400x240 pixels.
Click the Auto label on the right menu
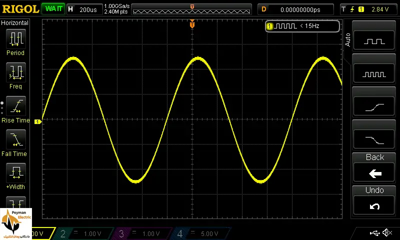point(347,40)
